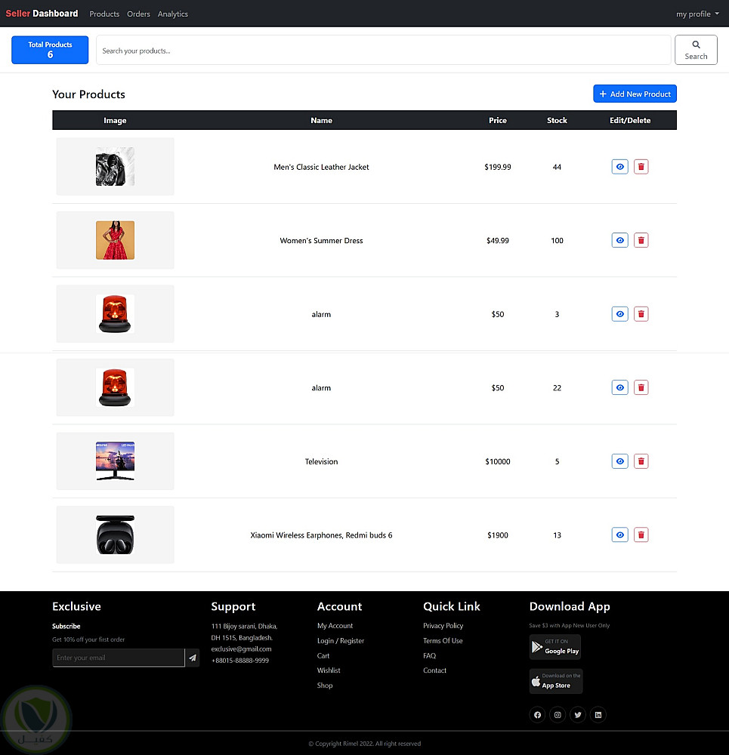Screen dimensions: 729x755
Task: Remove the Xiaomi Wireless Earphones listing
Action: [641, 535]
